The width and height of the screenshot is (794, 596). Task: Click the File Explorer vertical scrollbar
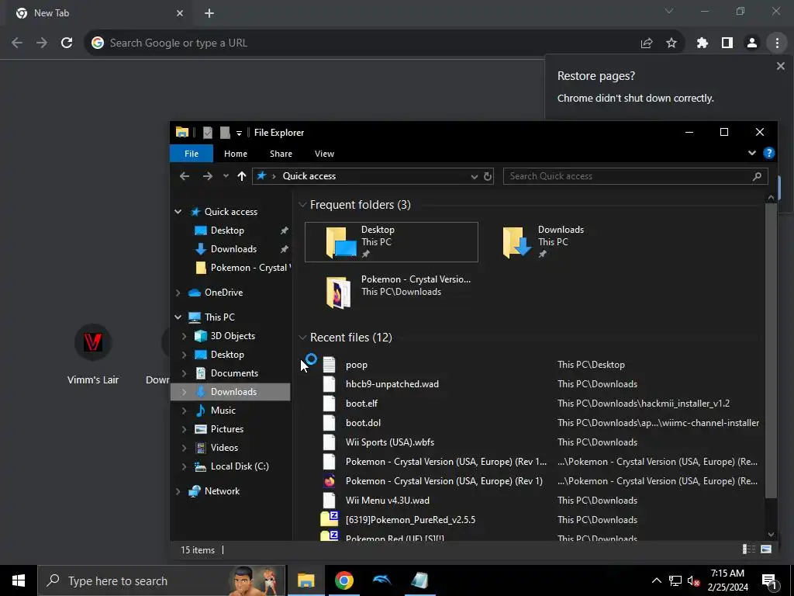click(771, 350)
